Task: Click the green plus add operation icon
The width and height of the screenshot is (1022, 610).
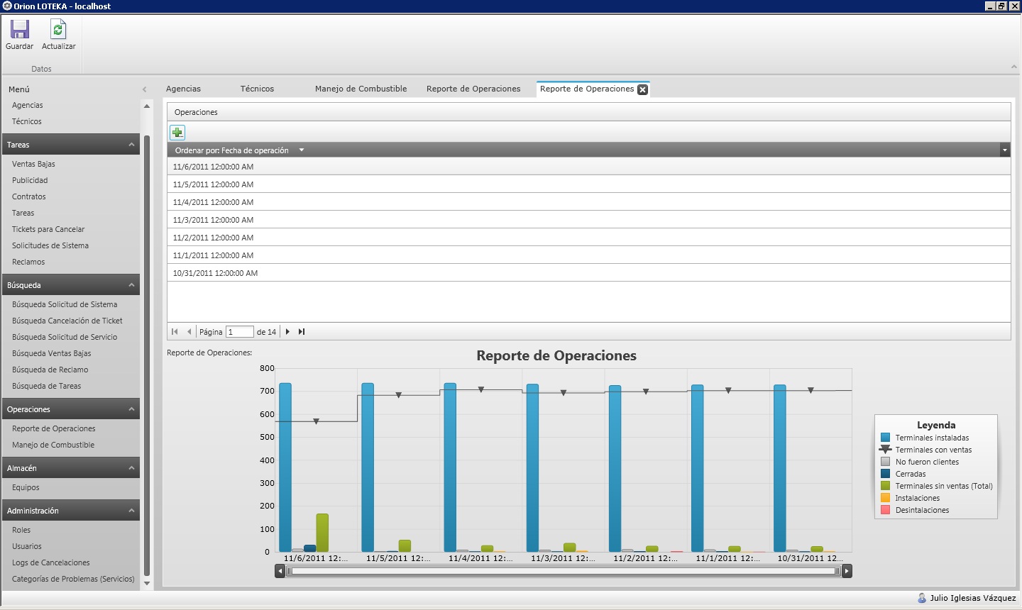Action: (x=177, y=132)
